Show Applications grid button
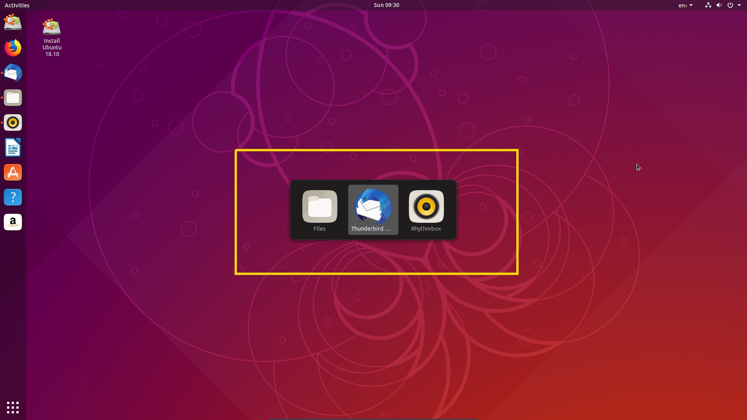The image size is (747, 420). [x=13, y=407]
